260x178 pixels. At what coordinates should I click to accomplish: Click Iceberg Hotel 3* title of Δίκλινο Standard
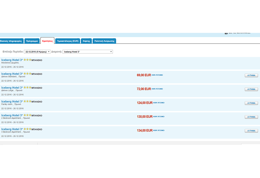point(12,74)
